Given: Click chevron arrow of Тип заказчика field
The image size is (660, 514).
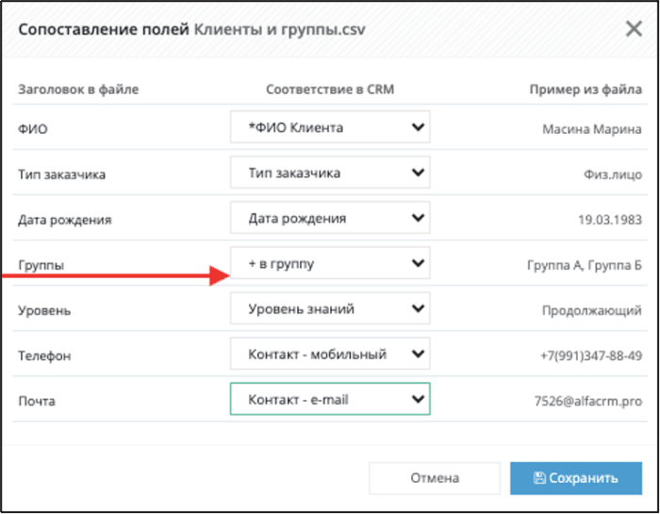Looking at the screenshot, I should click(x=418, y=173).
